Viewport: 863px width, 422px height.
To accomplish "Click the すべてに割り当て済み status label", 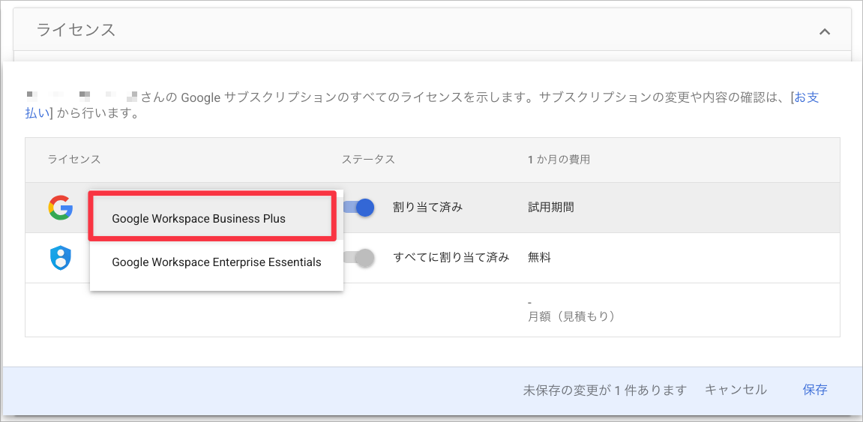I will click(x=451, y=257).
